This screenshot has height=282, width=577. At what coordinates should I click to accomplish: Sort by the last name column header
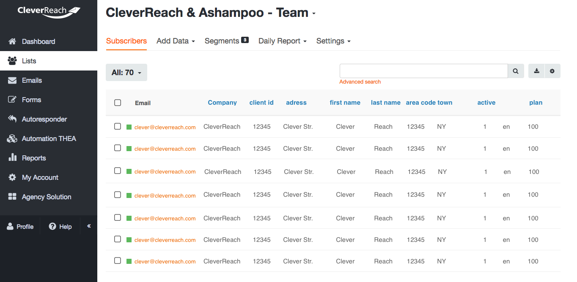(x=386, y=103)
